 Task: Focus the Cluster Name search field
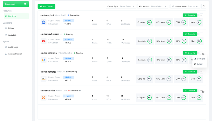tap(190, 6)
